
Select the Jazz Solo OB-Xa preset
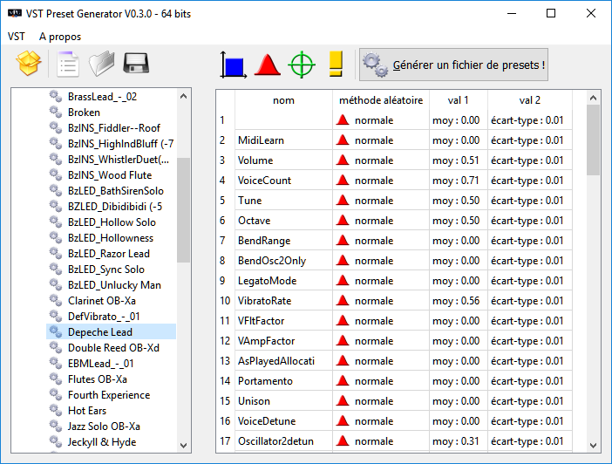[x=104, y=426]
